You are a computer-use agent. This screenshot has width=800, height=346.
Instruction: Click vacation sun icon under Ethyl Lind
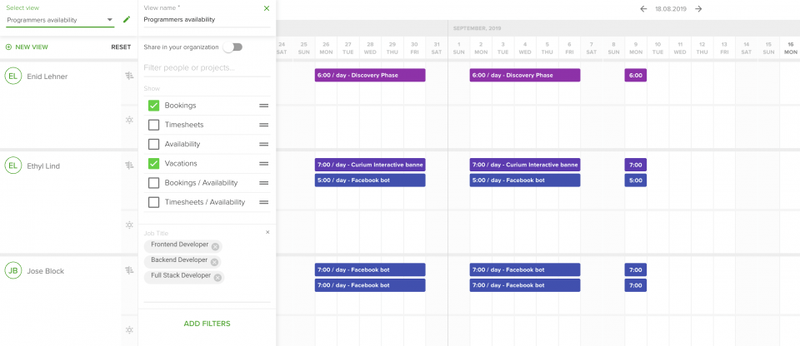(130, 225)
